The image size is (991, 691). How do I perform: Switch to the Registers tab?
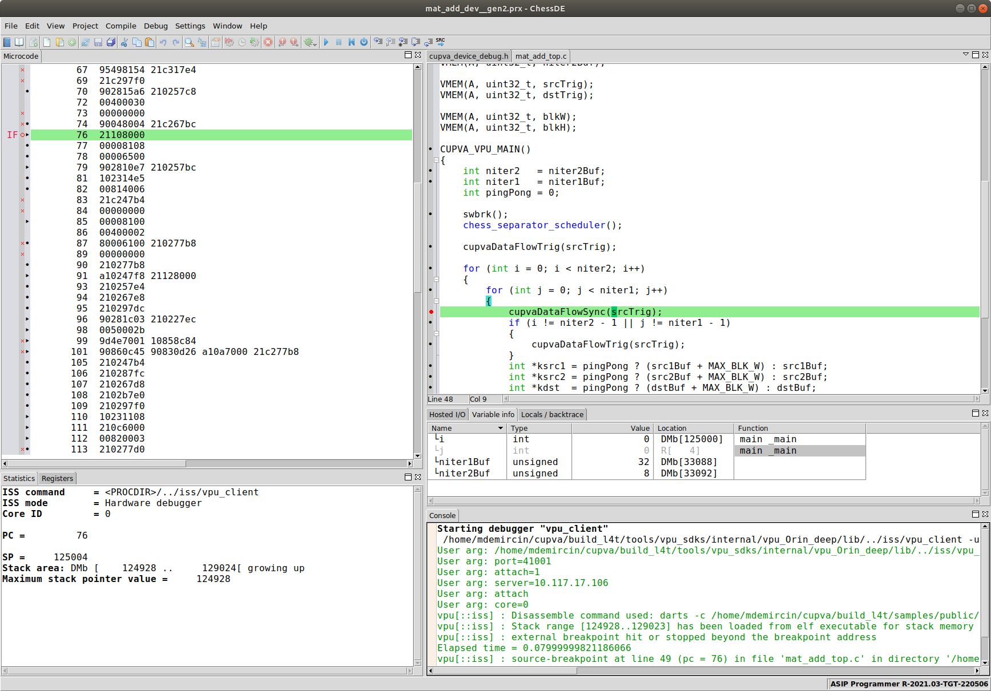(57, 479)
